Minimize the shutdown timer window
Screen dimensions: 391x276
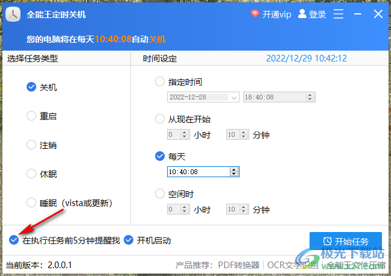click(358, 14)
